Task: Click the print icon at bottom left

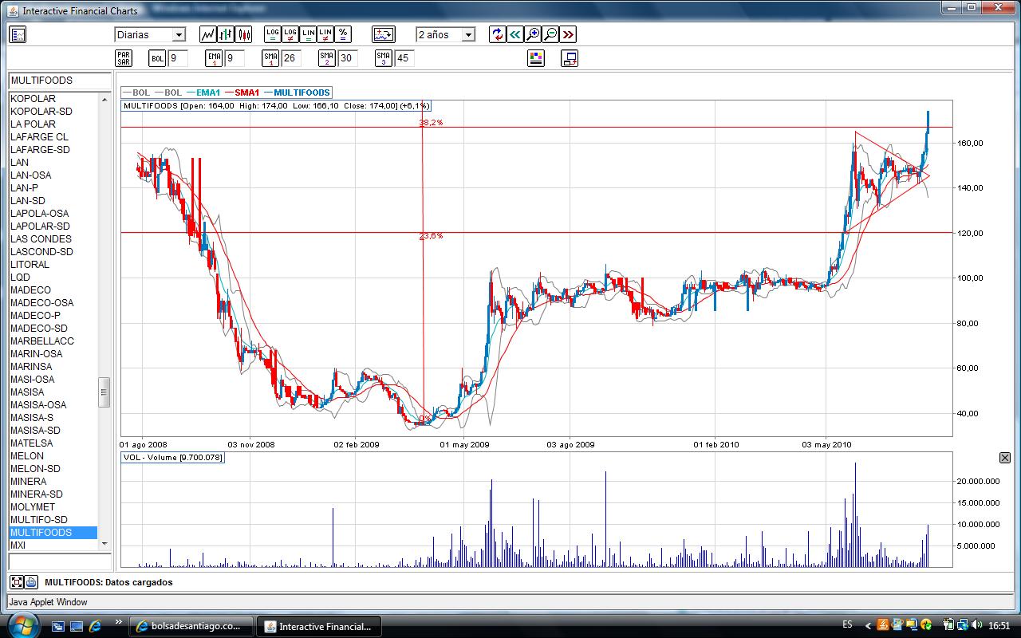Action: (31, 582)
